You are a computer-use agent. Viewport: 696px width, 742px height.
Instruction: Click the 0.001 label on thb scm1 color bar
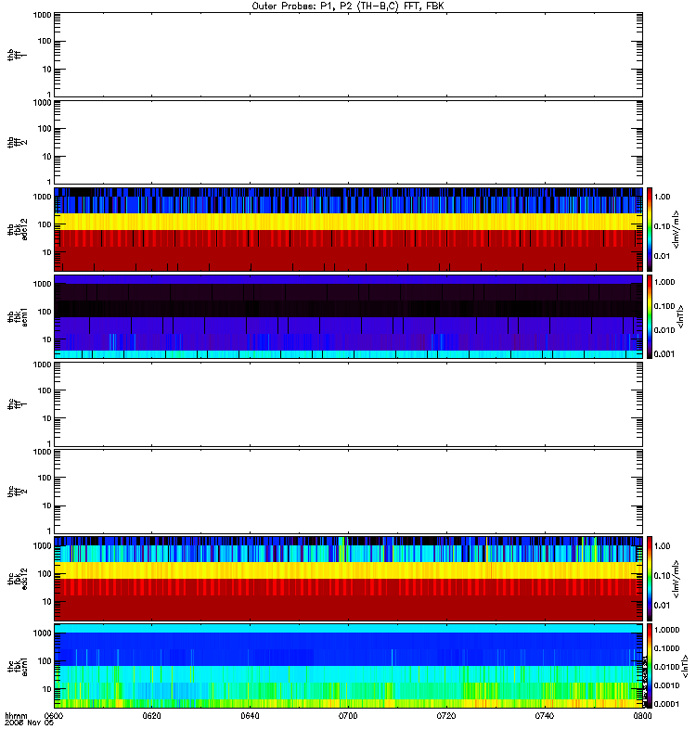(x=664, y=354)
